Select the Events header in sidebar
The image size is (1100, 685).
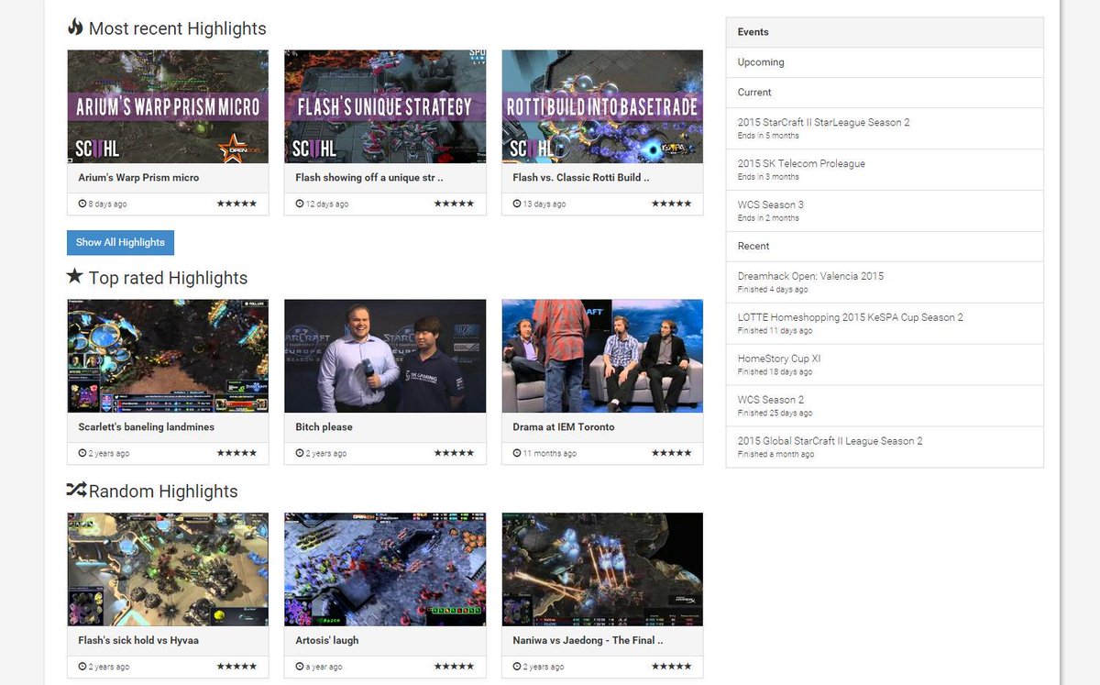[885, 32]
